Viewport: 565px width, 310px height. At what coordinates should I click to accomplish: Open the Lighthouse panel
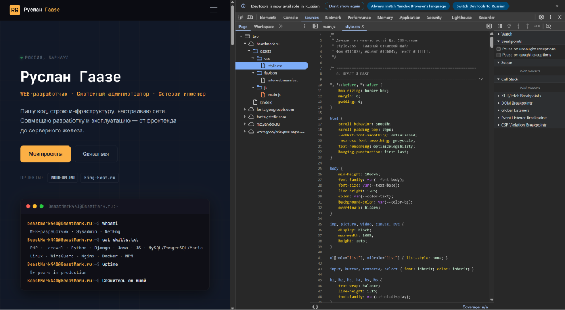[x=462, y=18]
